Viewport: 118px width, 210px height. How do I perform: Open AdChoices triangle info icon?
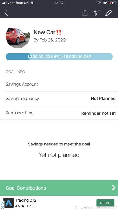[2, 203]
